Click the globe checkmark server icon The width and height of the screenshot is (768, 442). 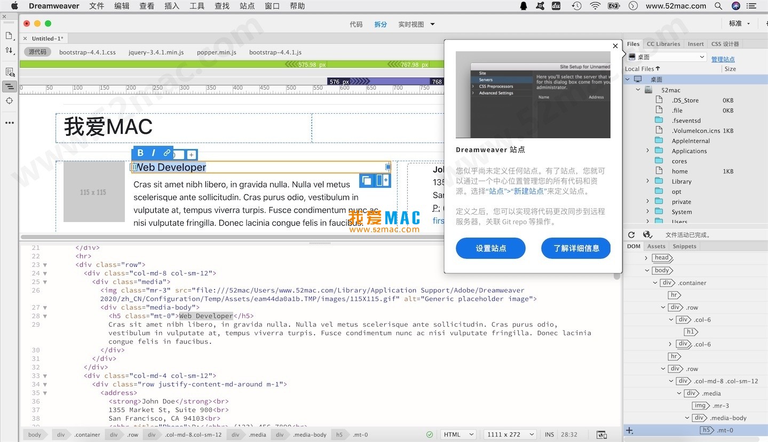[648, 235]
